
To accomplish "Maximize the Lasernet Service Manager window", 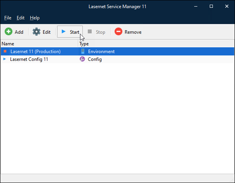I will coord(211,6).
